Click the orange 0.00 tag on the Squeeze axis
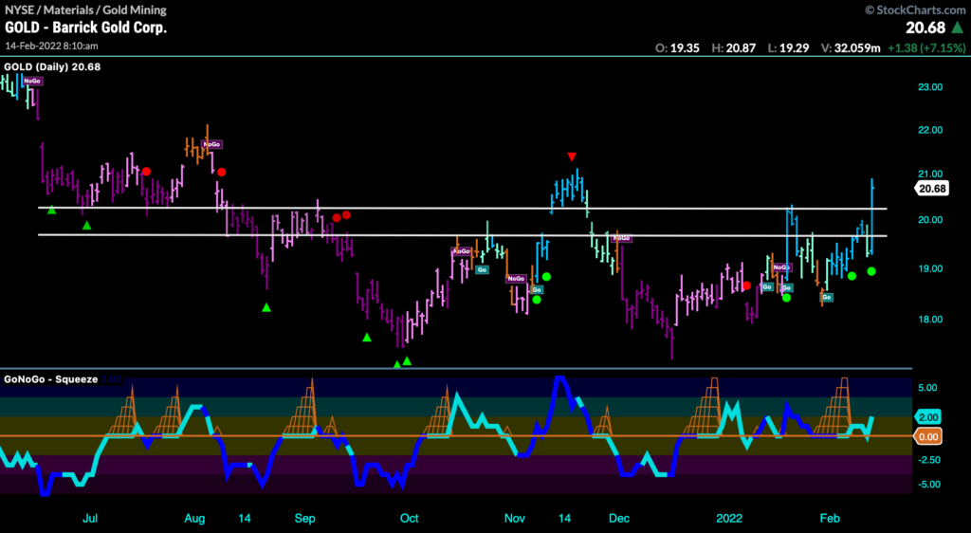 928,436
